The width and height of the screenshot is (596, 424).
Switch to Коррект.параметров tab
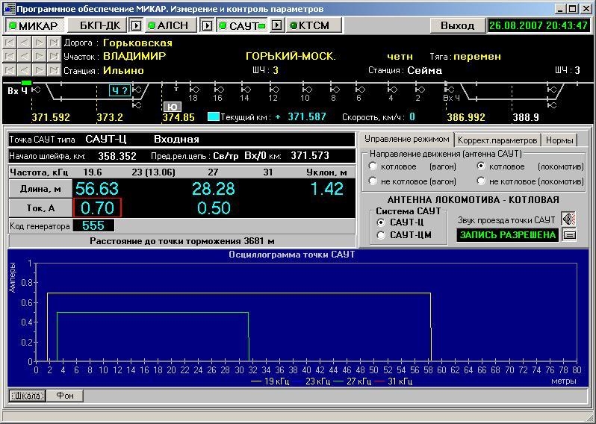tap(497, 140)
